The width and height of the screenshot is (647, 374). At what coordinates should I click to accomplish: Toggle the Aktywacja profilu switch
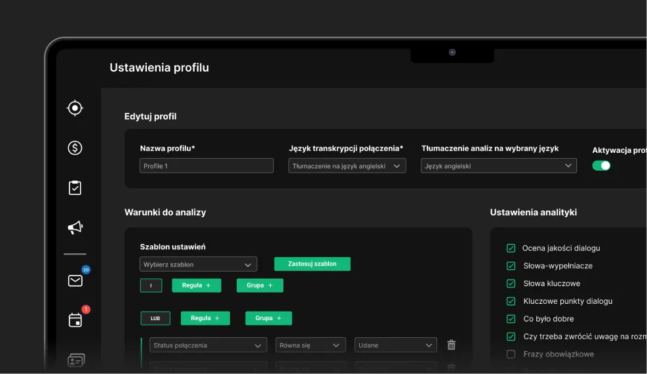(x=601, y=166)
